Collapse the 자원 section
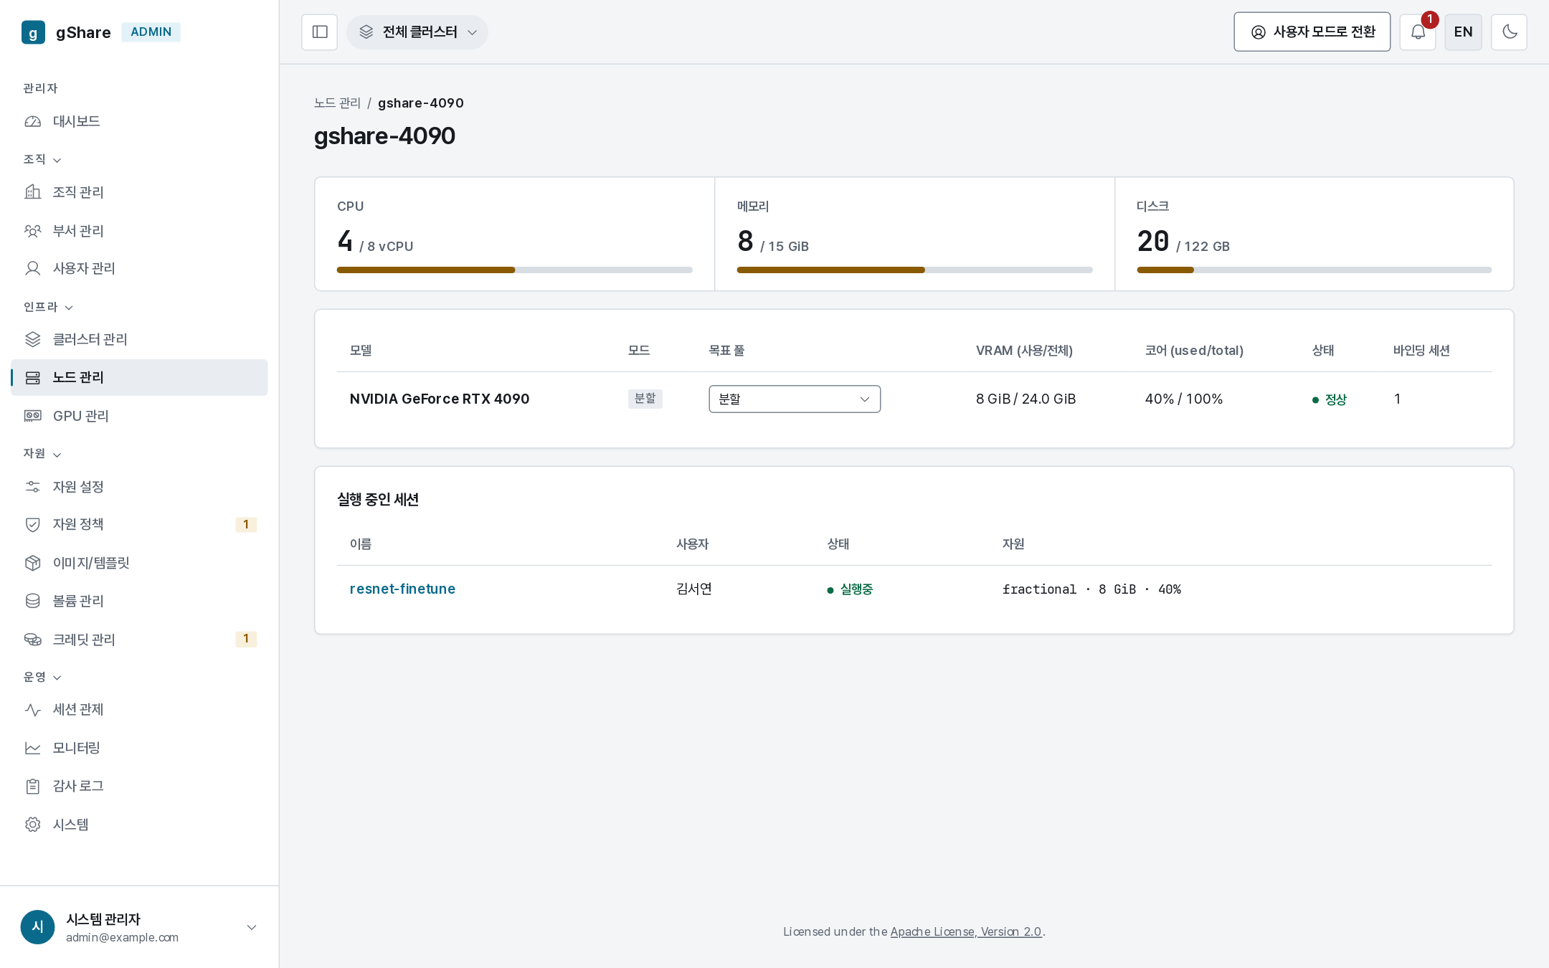This screenshot has width=1549, height=968. (42, 454)
